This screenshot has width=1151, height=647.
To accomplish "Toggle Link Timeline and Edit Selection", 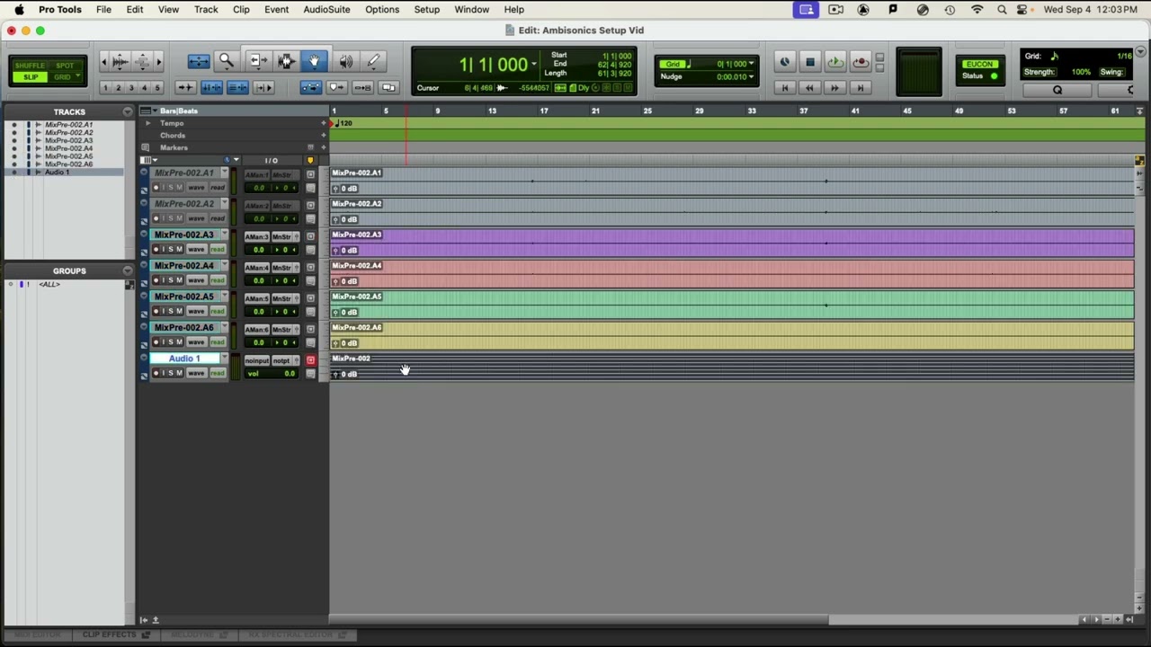I will (212, 87).
